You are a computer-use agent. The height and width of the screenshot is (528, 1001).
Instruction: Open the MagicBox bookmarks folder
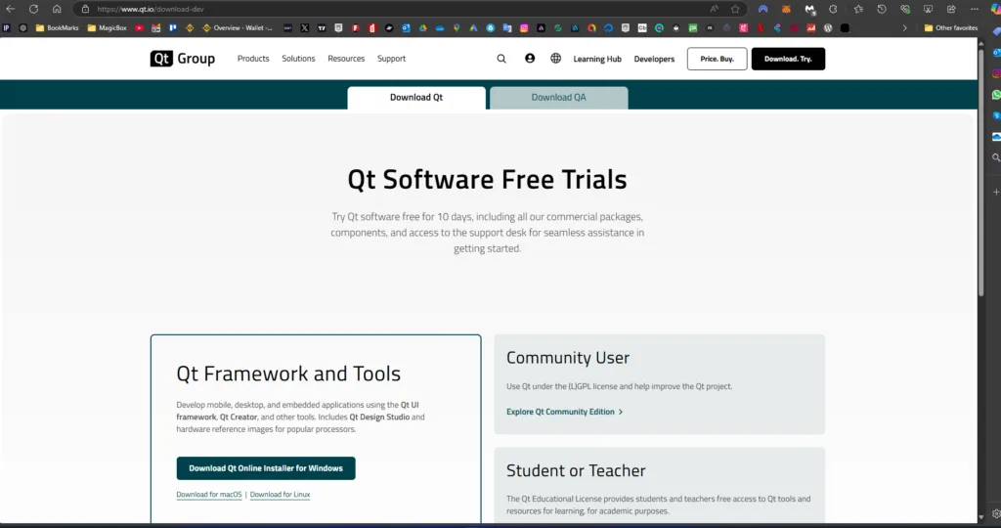click(x=108, y=28)
